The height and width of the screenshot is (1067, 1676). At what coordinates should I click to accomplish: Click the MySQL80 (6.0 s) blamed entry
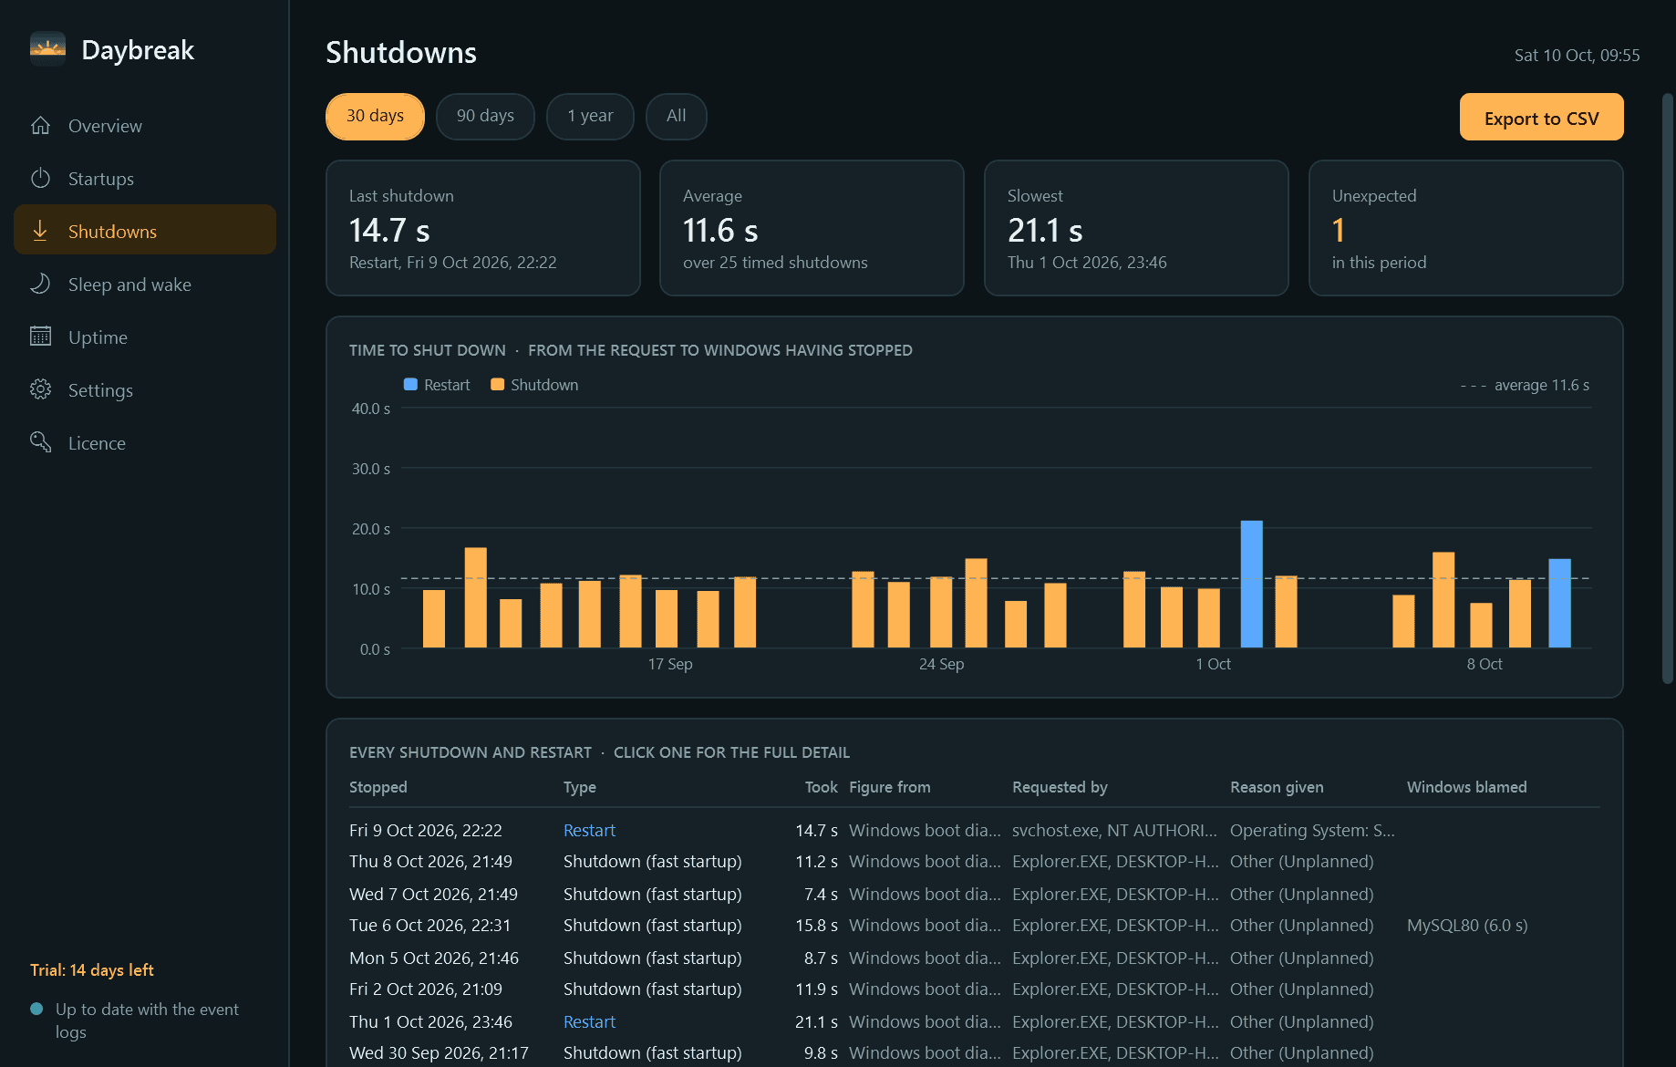tap(1467, 926)
